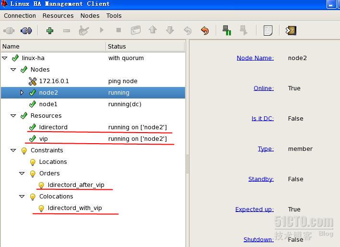Expand the node2 tree entry
This screenshot has height=247, width=340.
tap(22, 93)
